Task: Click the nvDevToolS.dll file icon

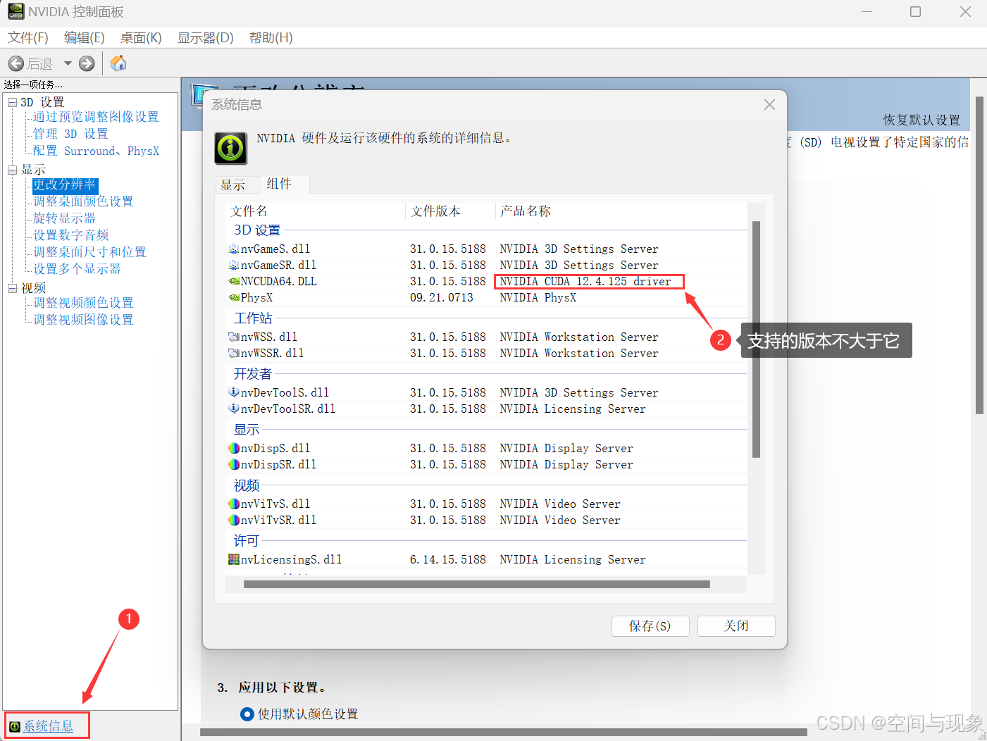Action: point(234,392)
